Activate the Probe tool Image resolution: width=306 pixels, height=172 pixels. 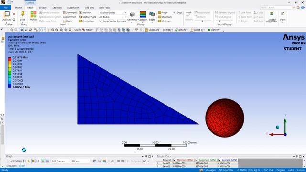pos(163,13)
